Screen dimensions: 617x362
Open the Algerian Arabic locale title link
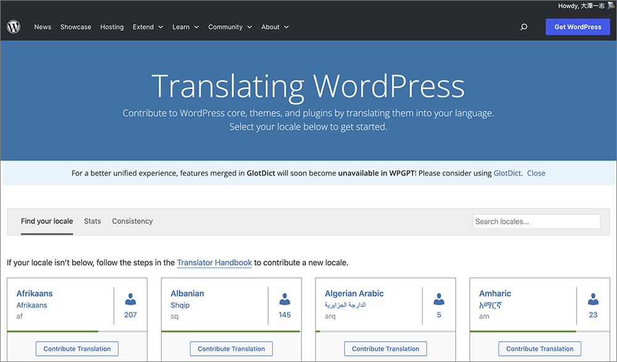click(x=354, y=294)
